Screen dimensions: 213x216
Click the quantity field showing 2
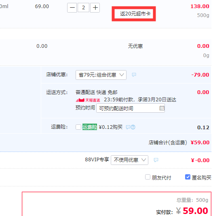(83, 8)
